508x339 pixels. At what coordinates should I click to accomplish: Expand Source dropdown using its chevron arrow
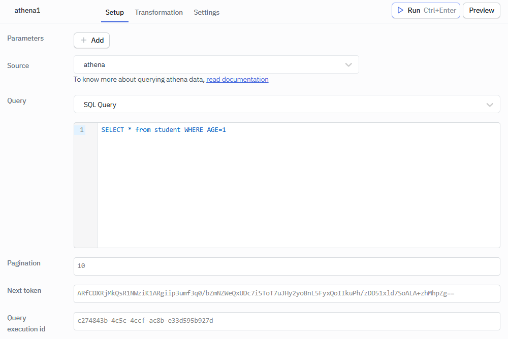348,65
